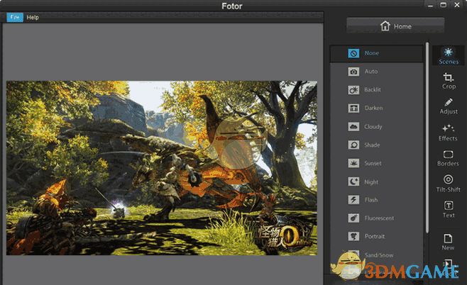The image size is (467, 285).
Task: Open the Tilt-Shift tool
Action: (x=449, y=184)
